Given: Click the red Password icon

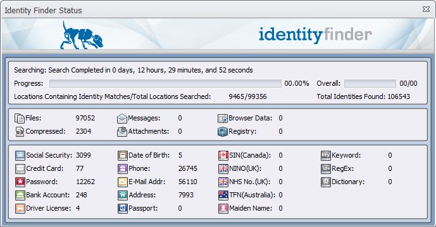Looking at the screenshot, I should click(20, 182).
